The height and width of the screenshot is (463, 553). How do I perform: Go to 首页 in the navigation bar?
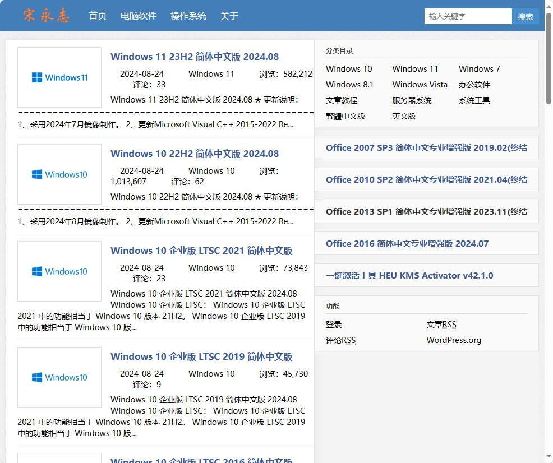pyautogui.click(x=98, y=16)
